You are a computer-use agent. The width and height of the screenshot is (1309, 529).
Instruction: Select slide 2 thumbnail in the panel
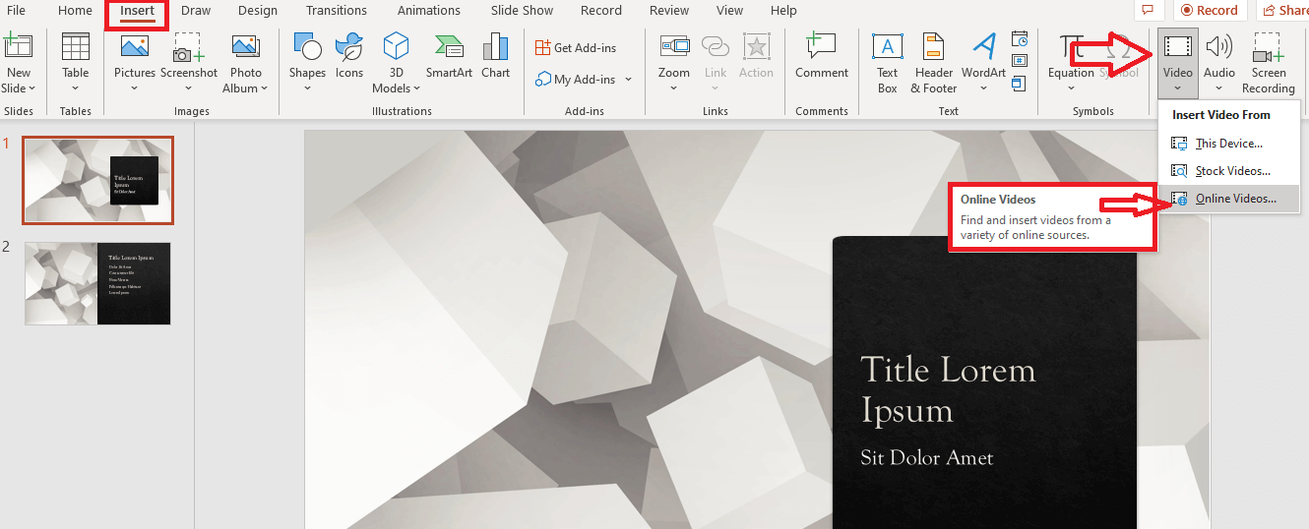pos(97,283)
